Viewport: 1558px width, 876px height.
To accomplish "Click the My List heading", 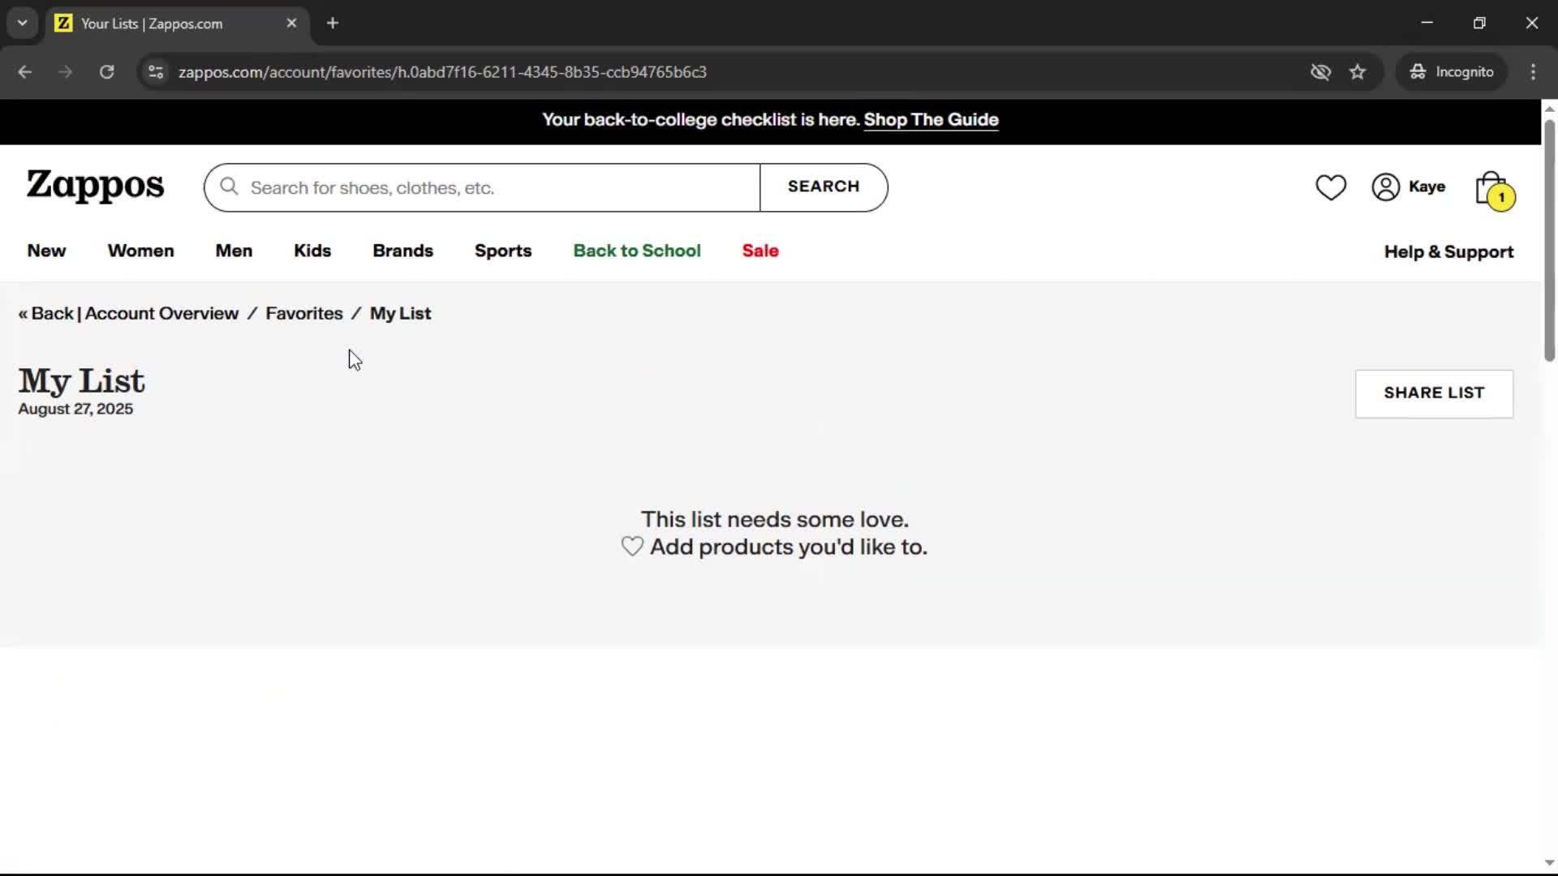I will [81, 380].
